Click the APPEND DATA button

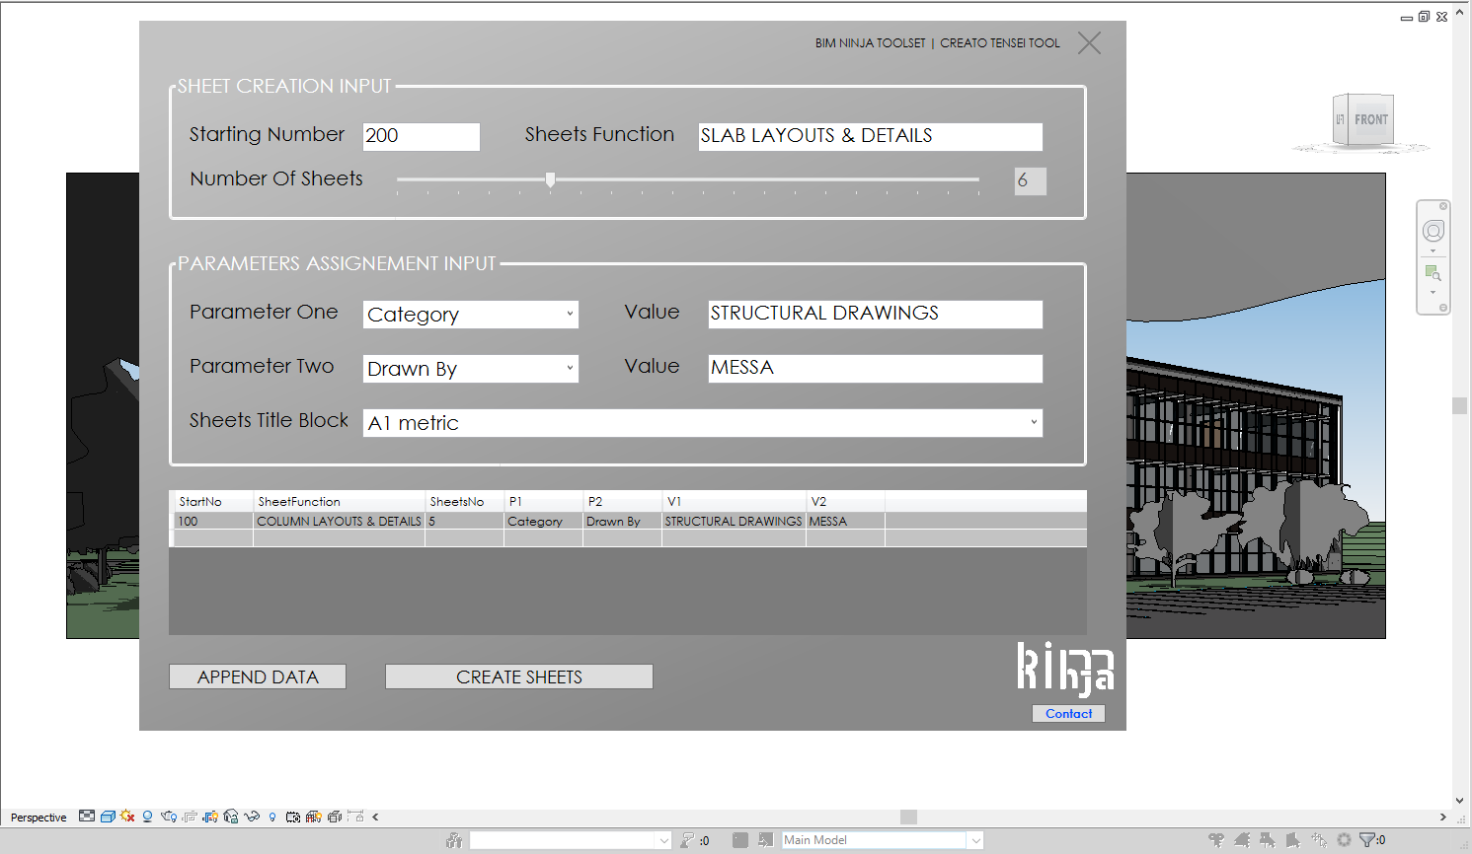click(x=258, y=676)
